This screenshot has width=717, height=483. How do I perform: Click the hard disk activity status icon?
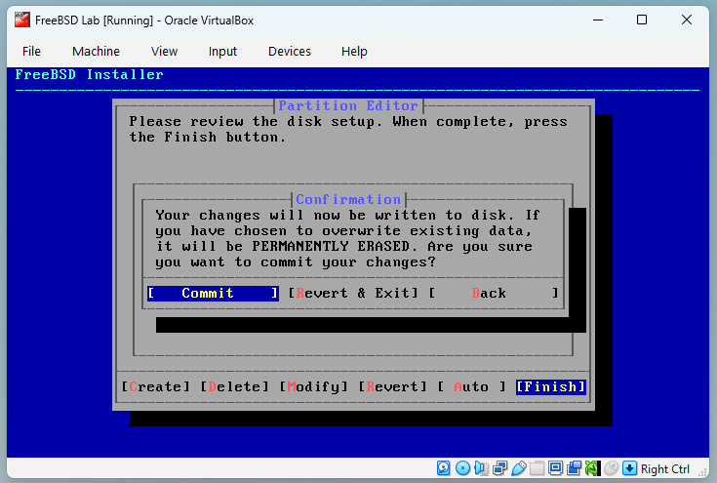point(444,468)
